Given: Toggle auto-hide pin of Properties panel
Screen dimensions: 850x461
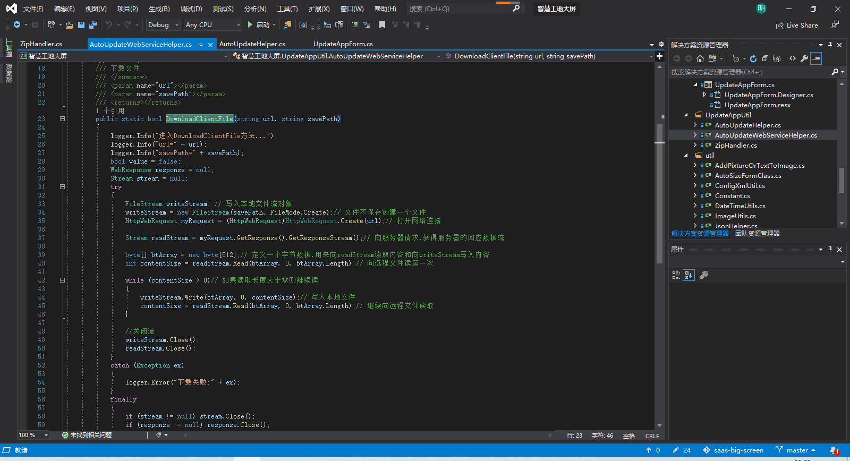Looking at the screenshot, I should 830,249.
